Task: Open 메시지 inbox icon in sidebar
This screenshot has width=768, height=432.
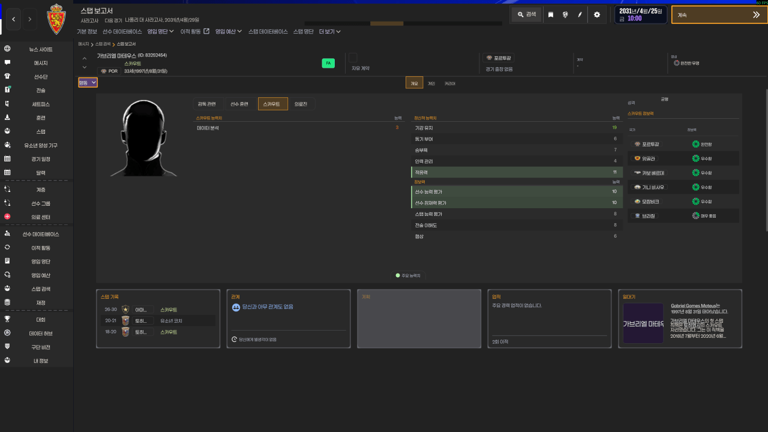Action: [7, 63]
